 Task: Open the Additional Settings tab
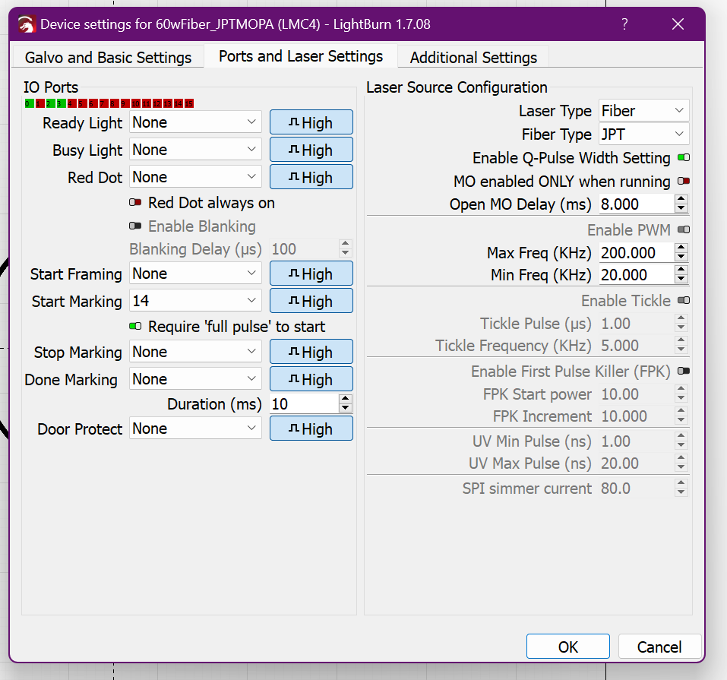tap(473, 57)
